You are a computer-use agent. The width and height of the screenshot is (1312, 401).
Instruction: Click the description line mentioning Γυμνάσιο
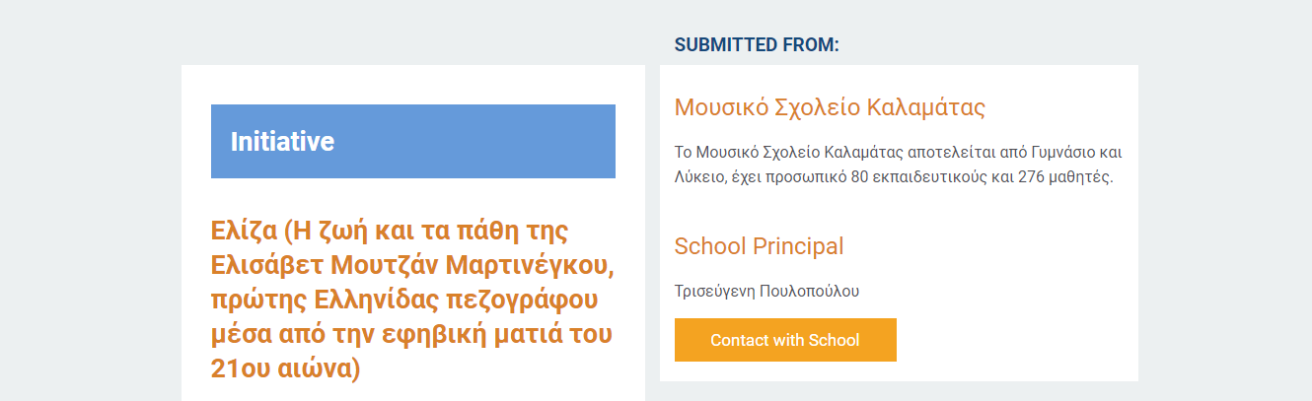click(x=899, y=153)
